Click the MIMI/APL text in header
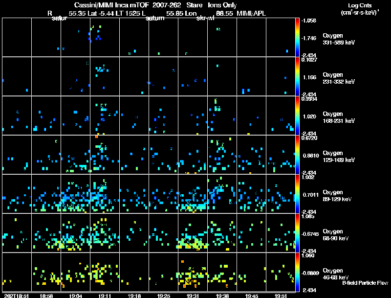Screen dimensions: 391x298 pyautogui.click(x=251, y=13)
